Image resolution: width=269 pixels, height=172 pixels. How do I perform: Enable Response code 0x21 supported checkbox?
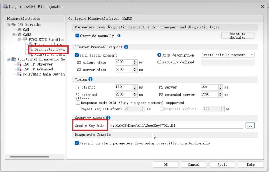(x=78, y=103)
